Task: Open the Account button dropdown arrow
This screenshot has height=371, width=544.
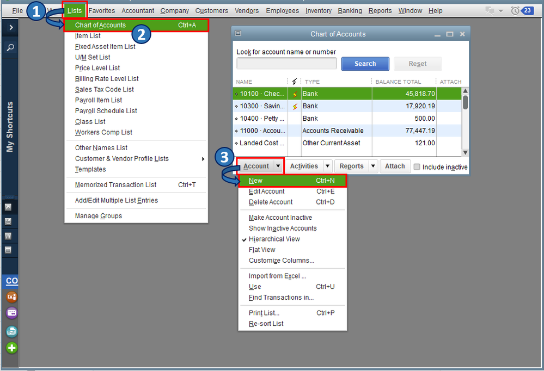Action: point(278,166)
